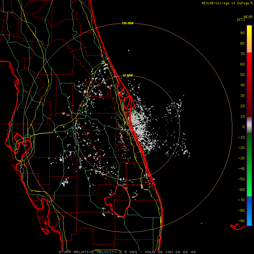Image resolution: width=254 pixels, height=254 pixels.
Task: Pick the gray zero-velocity segment of the color bar
Action: 249,125
